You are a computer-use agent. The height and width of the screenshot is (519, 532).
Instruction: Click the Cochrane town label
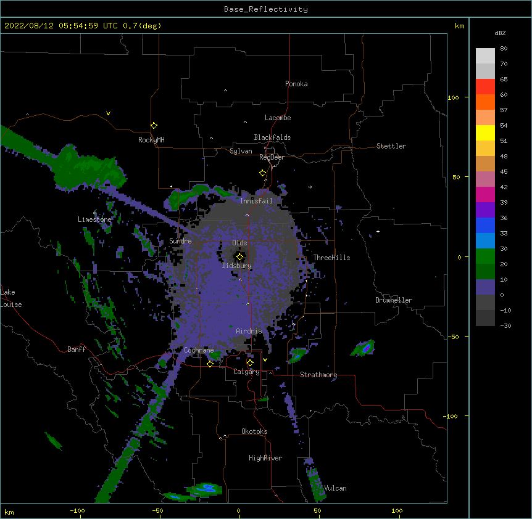(x=199, y=350)
